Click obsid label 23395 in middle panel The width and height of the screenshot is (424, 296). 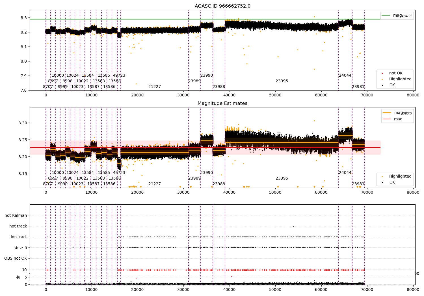282,178
